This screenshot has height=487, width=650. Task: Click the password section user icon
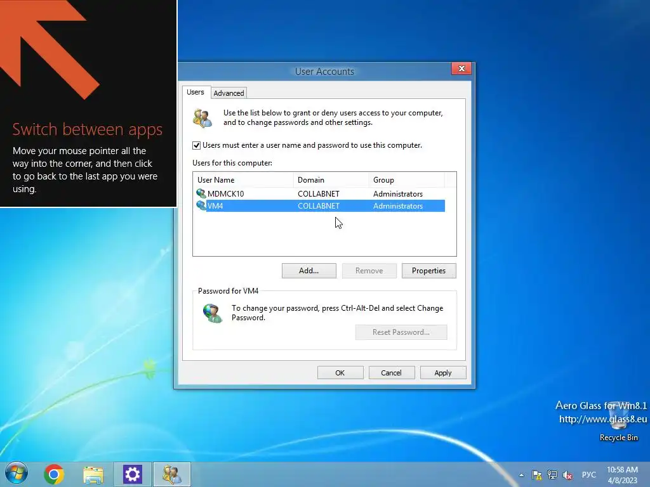click(212, 313)
